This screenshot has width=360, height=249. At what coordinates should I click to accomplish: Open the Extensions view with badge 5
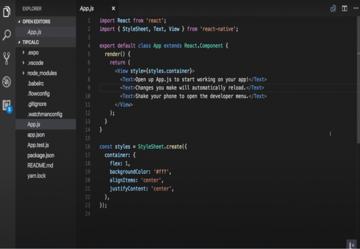7,105
